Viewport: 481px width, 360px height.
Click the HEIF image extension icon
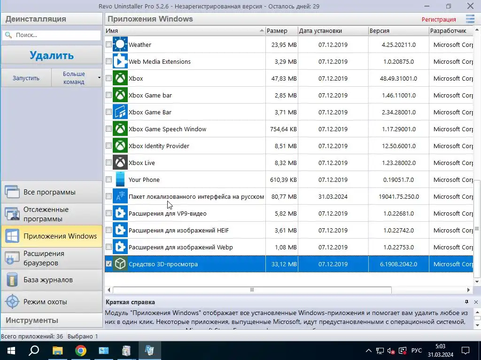[x=120, y=230]
